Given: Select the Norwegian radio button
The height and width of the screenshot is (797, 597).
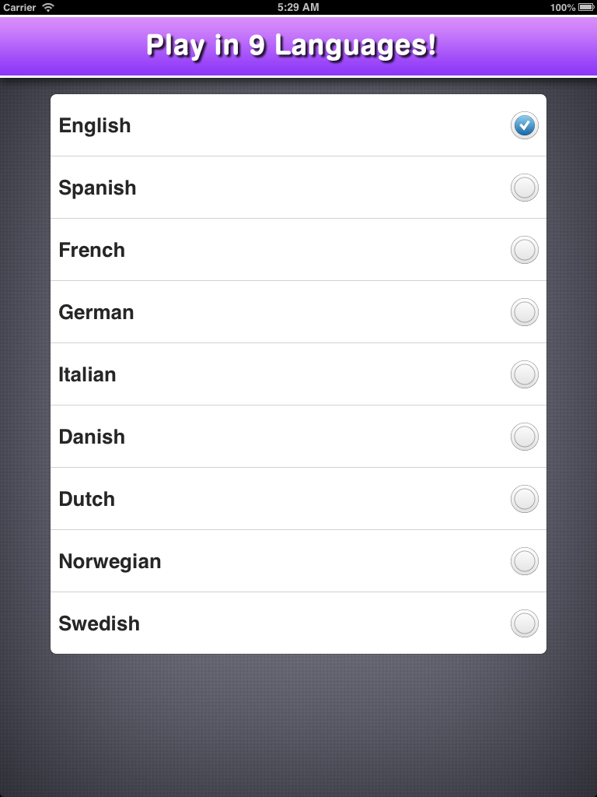Looking at the screenshot, I should (x=525, y=561).
